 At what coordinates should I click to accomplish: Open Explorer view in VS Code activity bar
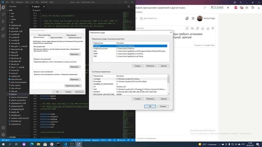coord(3,7)
